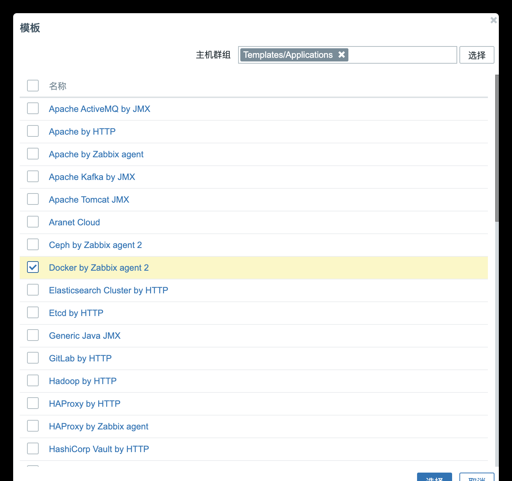The image size is (512, 481).
Task: Open the Etcd by HTTP link
Action: click(x=76, y=313)
